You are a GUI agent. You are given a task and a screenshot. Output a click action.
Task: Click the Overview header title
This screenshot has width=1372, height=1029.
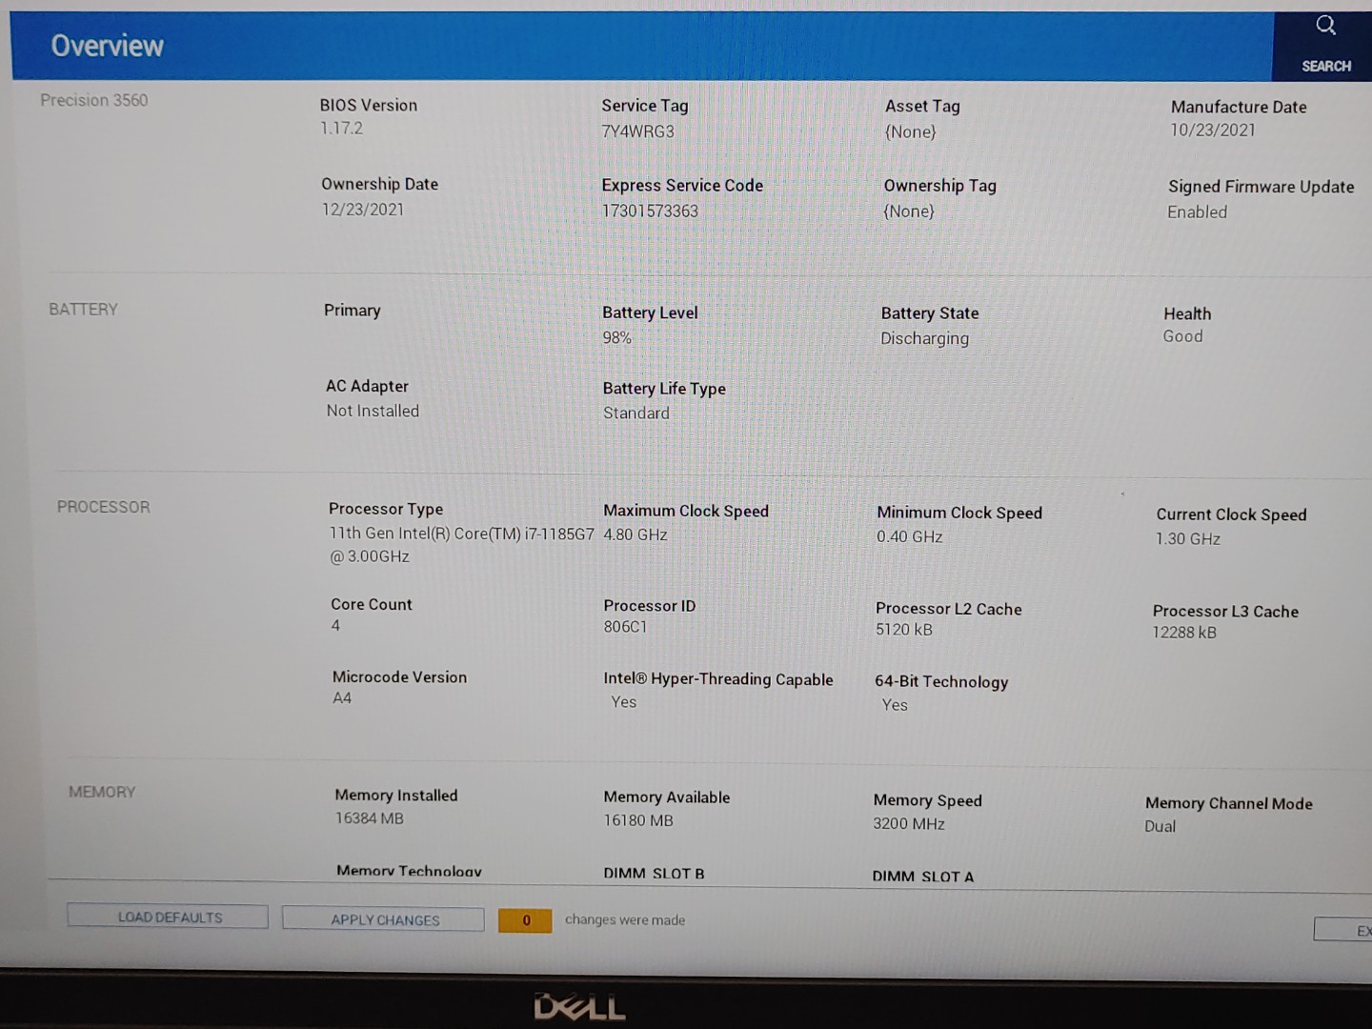point(107,46)
